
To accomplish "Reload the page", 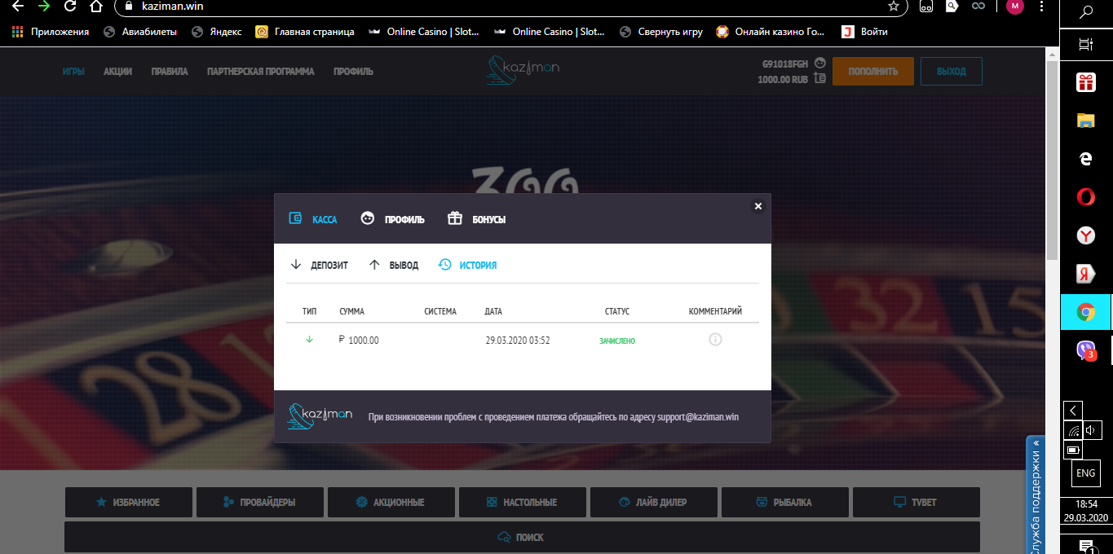I will pos(70,7).
